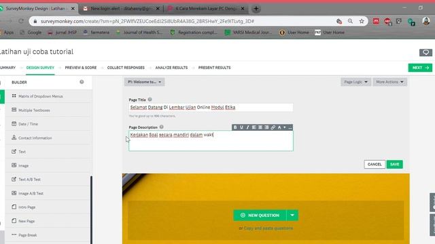Open Analyze Results tab

click(171, 68)
